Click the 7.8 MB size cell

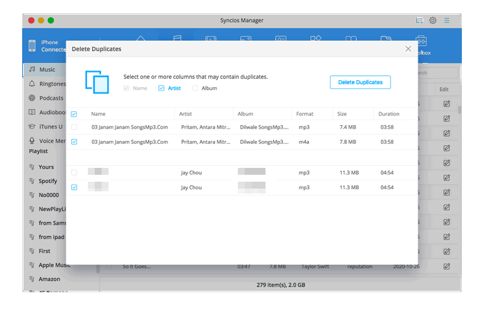[348, 142]
